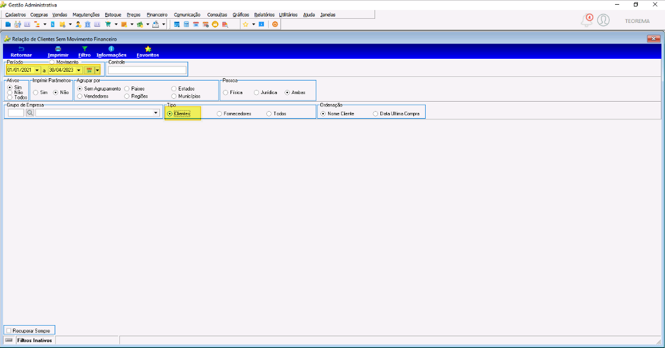Open the two-people icon in main toolbar

pyautogui.click(x=18, y=24)
